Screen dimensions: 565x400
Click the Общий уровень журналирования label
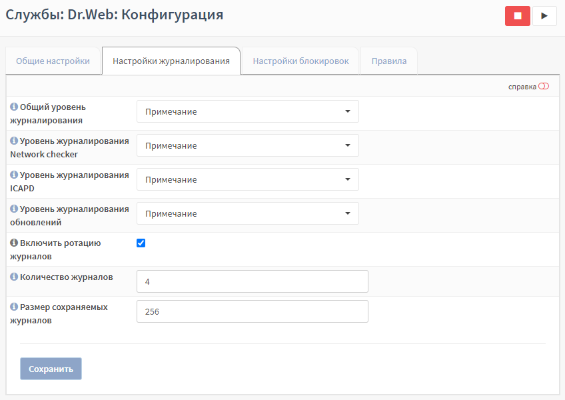click(x=48, y=113)
